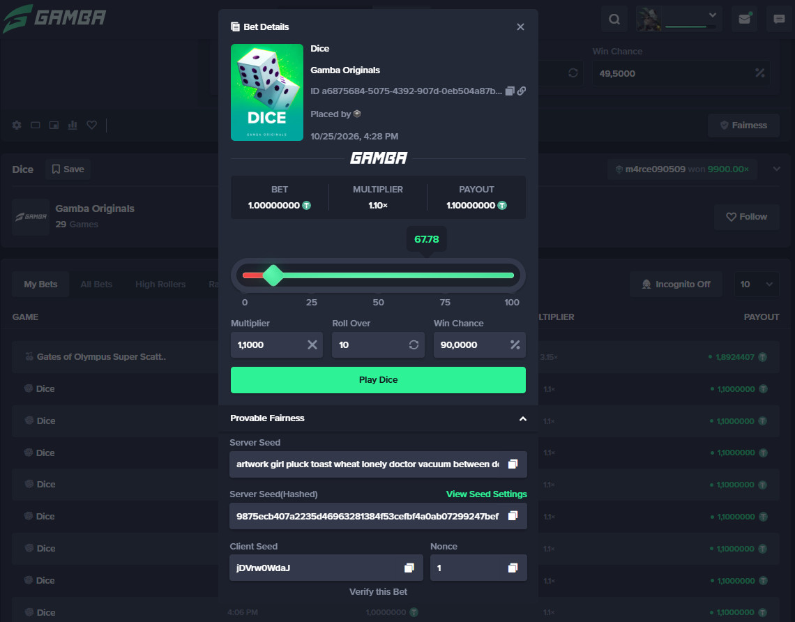The height and width of the screenshot is (622, 795).
Task: Click the GAME column header
Action: [25, 317]
